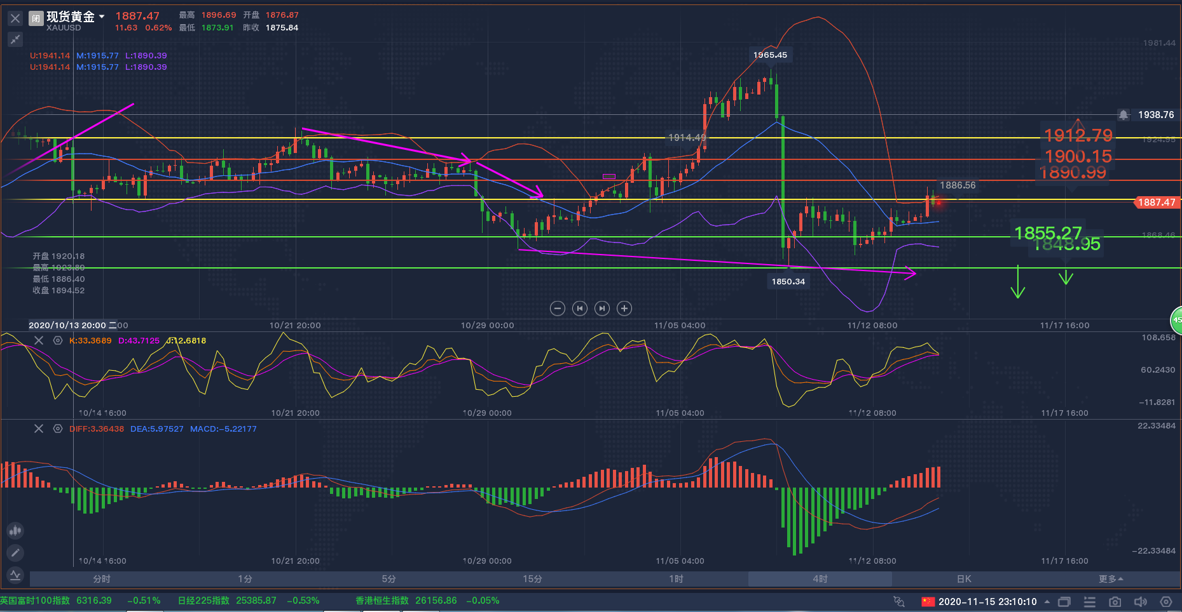Click the 1886.56 price label
Image resolution: width=1182 pixels, height=612 pixels.
(x=958, y=185)
